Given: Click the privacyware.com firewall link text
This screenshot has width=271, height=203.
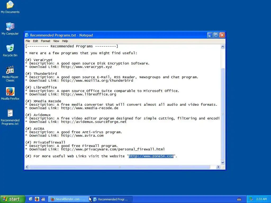Looking at the screenshot, I should [113, 149].
